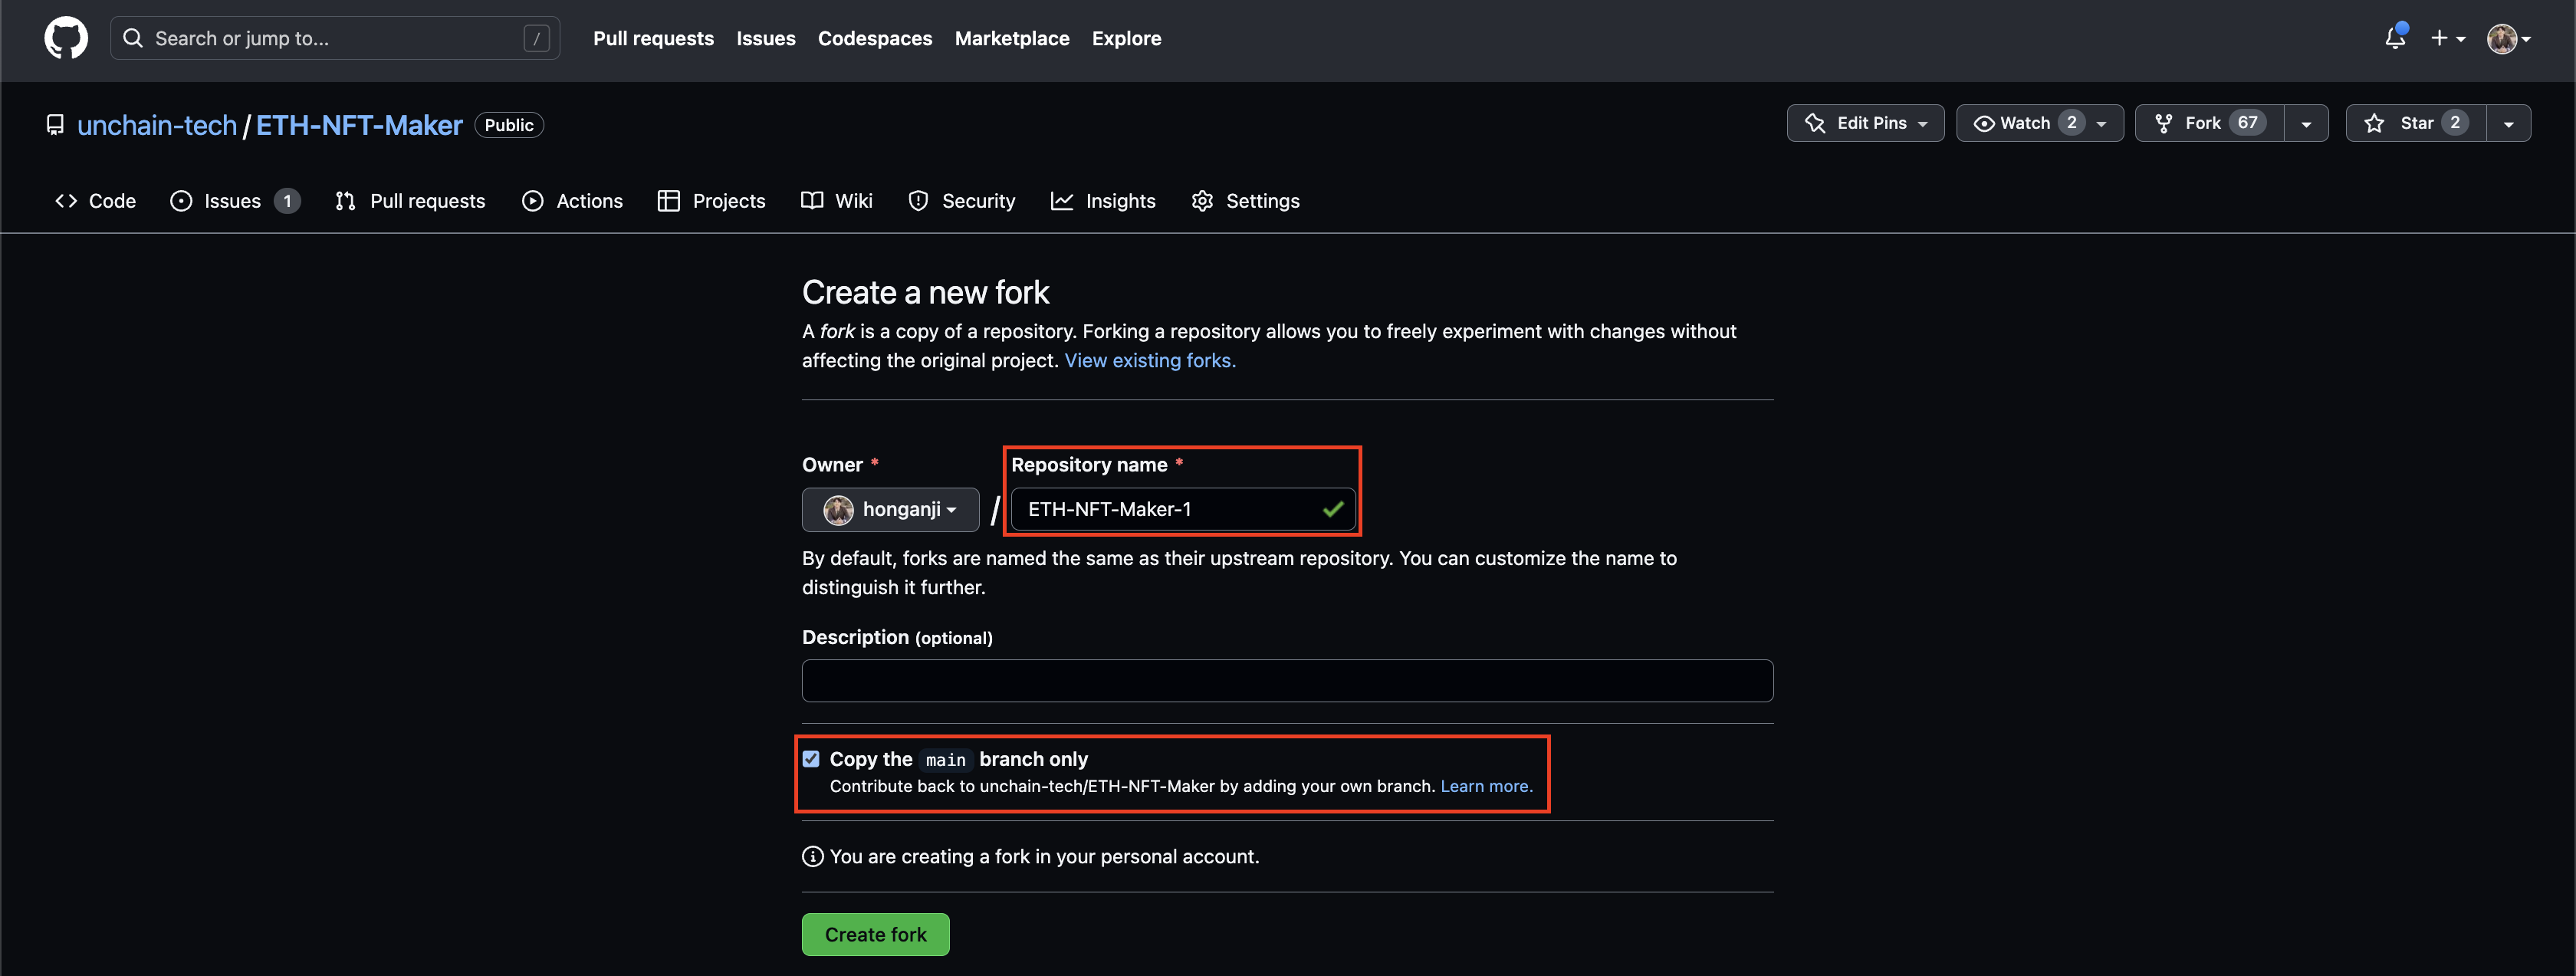Screen dimensions: 2576x976
Task: Click the Actions tab play icon
Action: [533, 201]
